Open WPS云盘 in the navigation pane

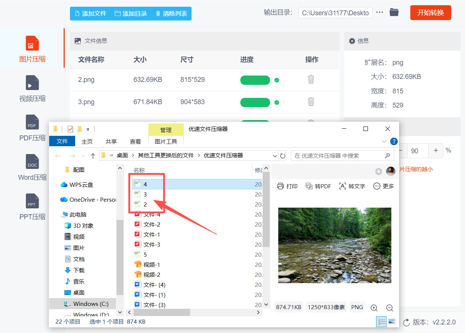point(77,185)
